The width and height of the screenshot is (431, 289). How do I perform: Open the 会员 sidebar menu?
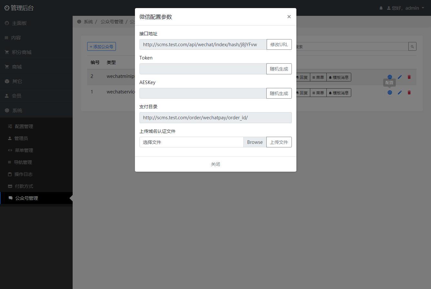point(36,96)
